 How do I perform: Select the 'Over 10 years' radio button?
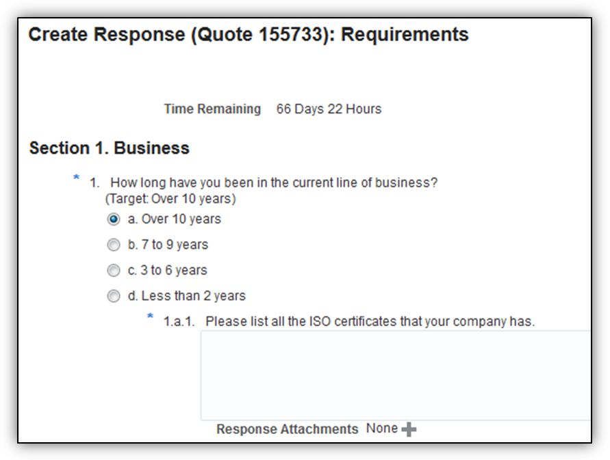[114, 219]
